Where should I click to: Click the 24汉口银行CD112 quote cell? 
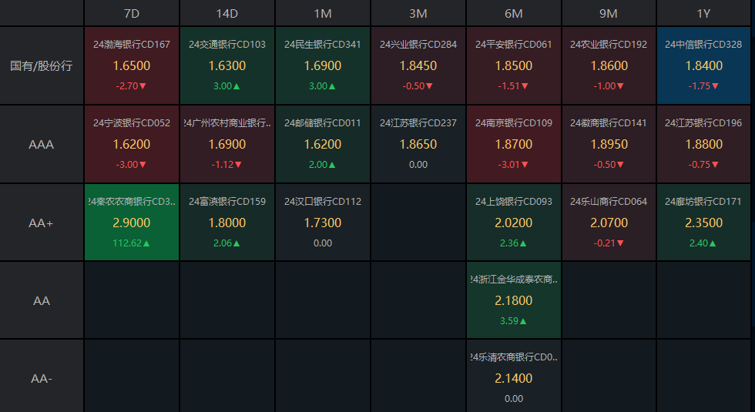coord(323,223)
